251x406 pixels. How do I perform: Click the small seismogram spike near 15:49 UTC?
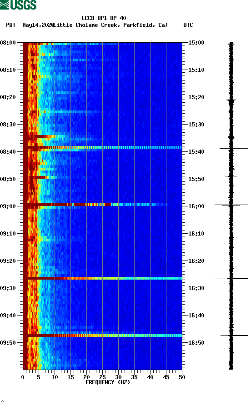point(231,176)
